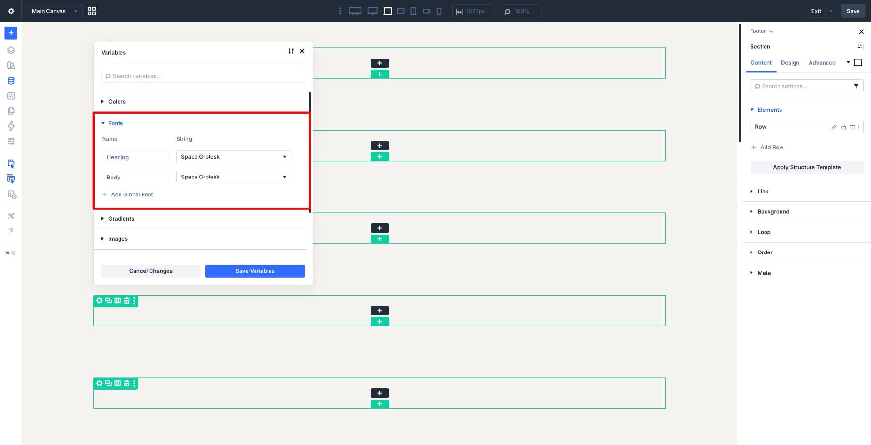Expand the Order settings group
The height and width of the screenshot is (445, 871).
pos(761,252)
